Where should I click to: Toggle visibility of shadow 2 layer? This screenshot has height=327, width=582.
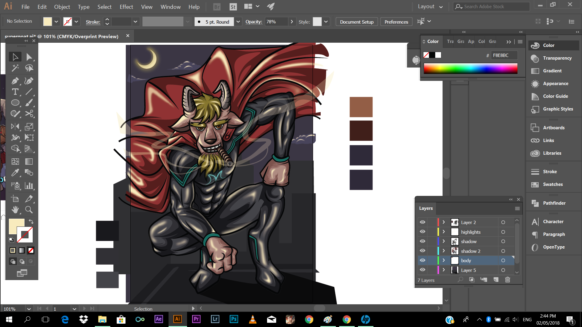click(x=422, y=251)
